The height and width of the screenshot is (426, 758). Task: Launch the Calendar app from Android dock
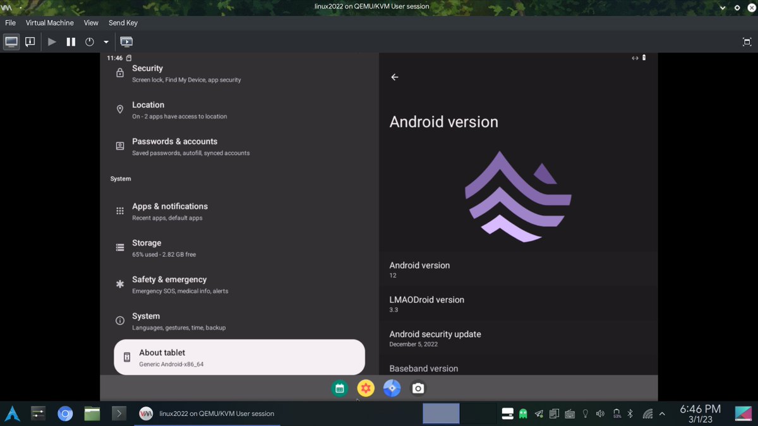pos(339,389)
